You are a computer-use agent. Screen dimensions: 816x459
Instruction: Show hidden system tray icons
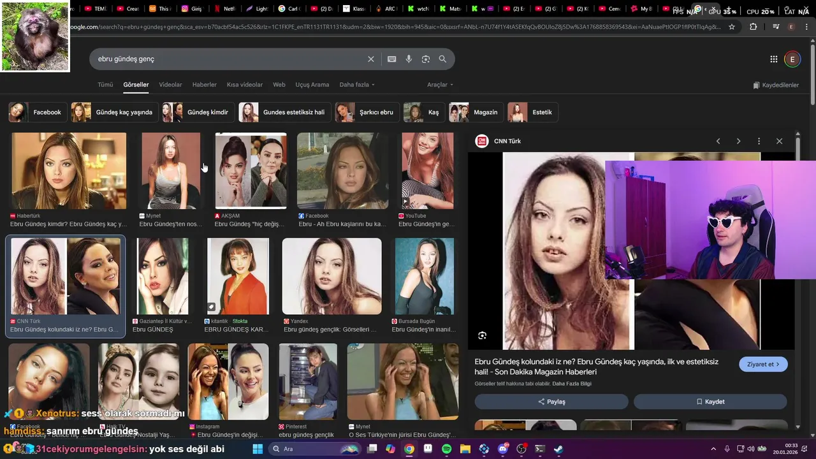click(713, 449)
